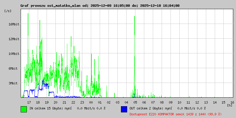236x118 pixels.
Task: Click the '14' hour label on x-axis
Action: coord(215,102)
